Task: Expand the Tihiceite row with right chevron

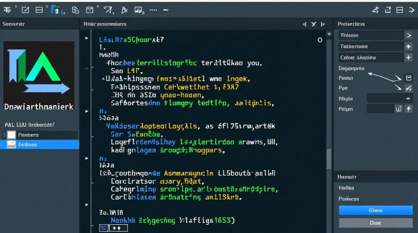Action: click(408, 35)
